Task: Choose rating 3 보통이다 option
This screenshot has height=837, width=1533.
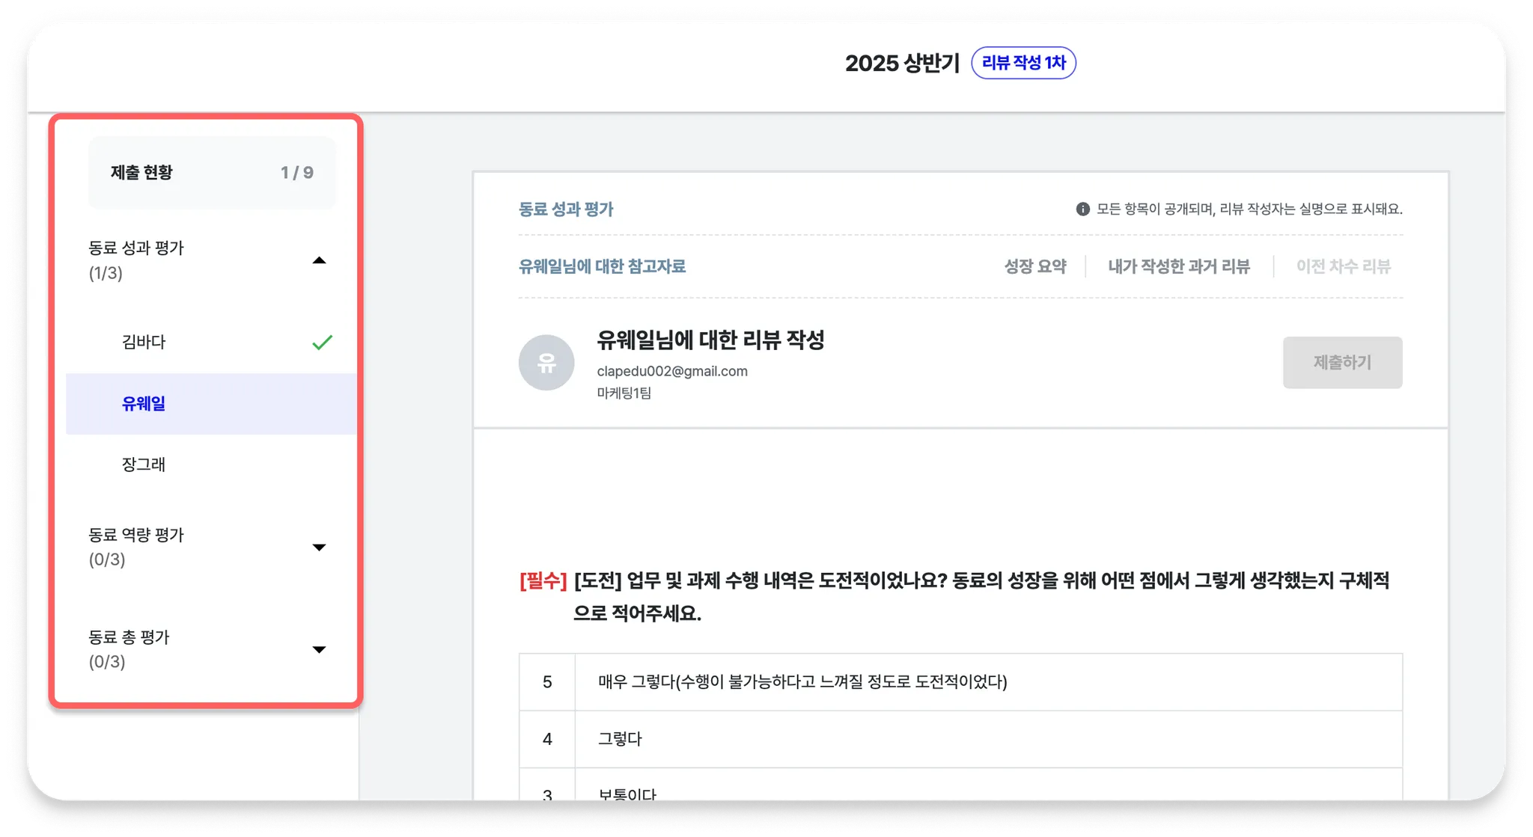Action: [x=960, y=785]
